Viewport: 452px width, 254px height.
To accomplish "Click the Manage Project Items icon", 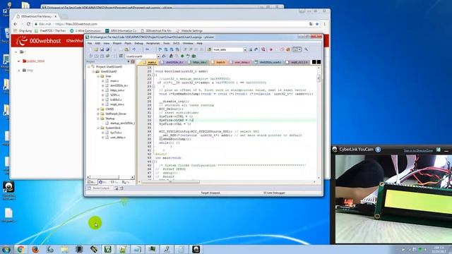I will [171, 56].
